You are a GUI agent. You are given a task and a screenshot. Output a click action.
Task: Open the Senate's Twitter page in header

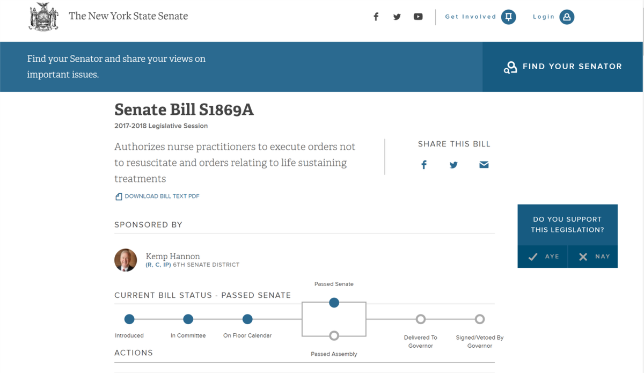click(x=397, y=17)
